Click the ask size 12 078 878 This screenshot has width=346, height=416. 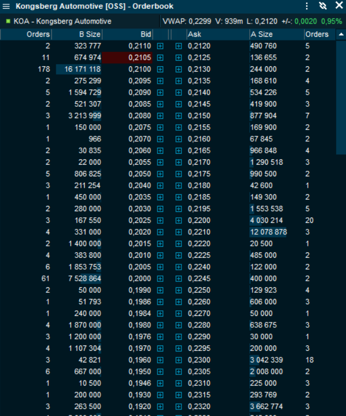click(x=268, y=232)
